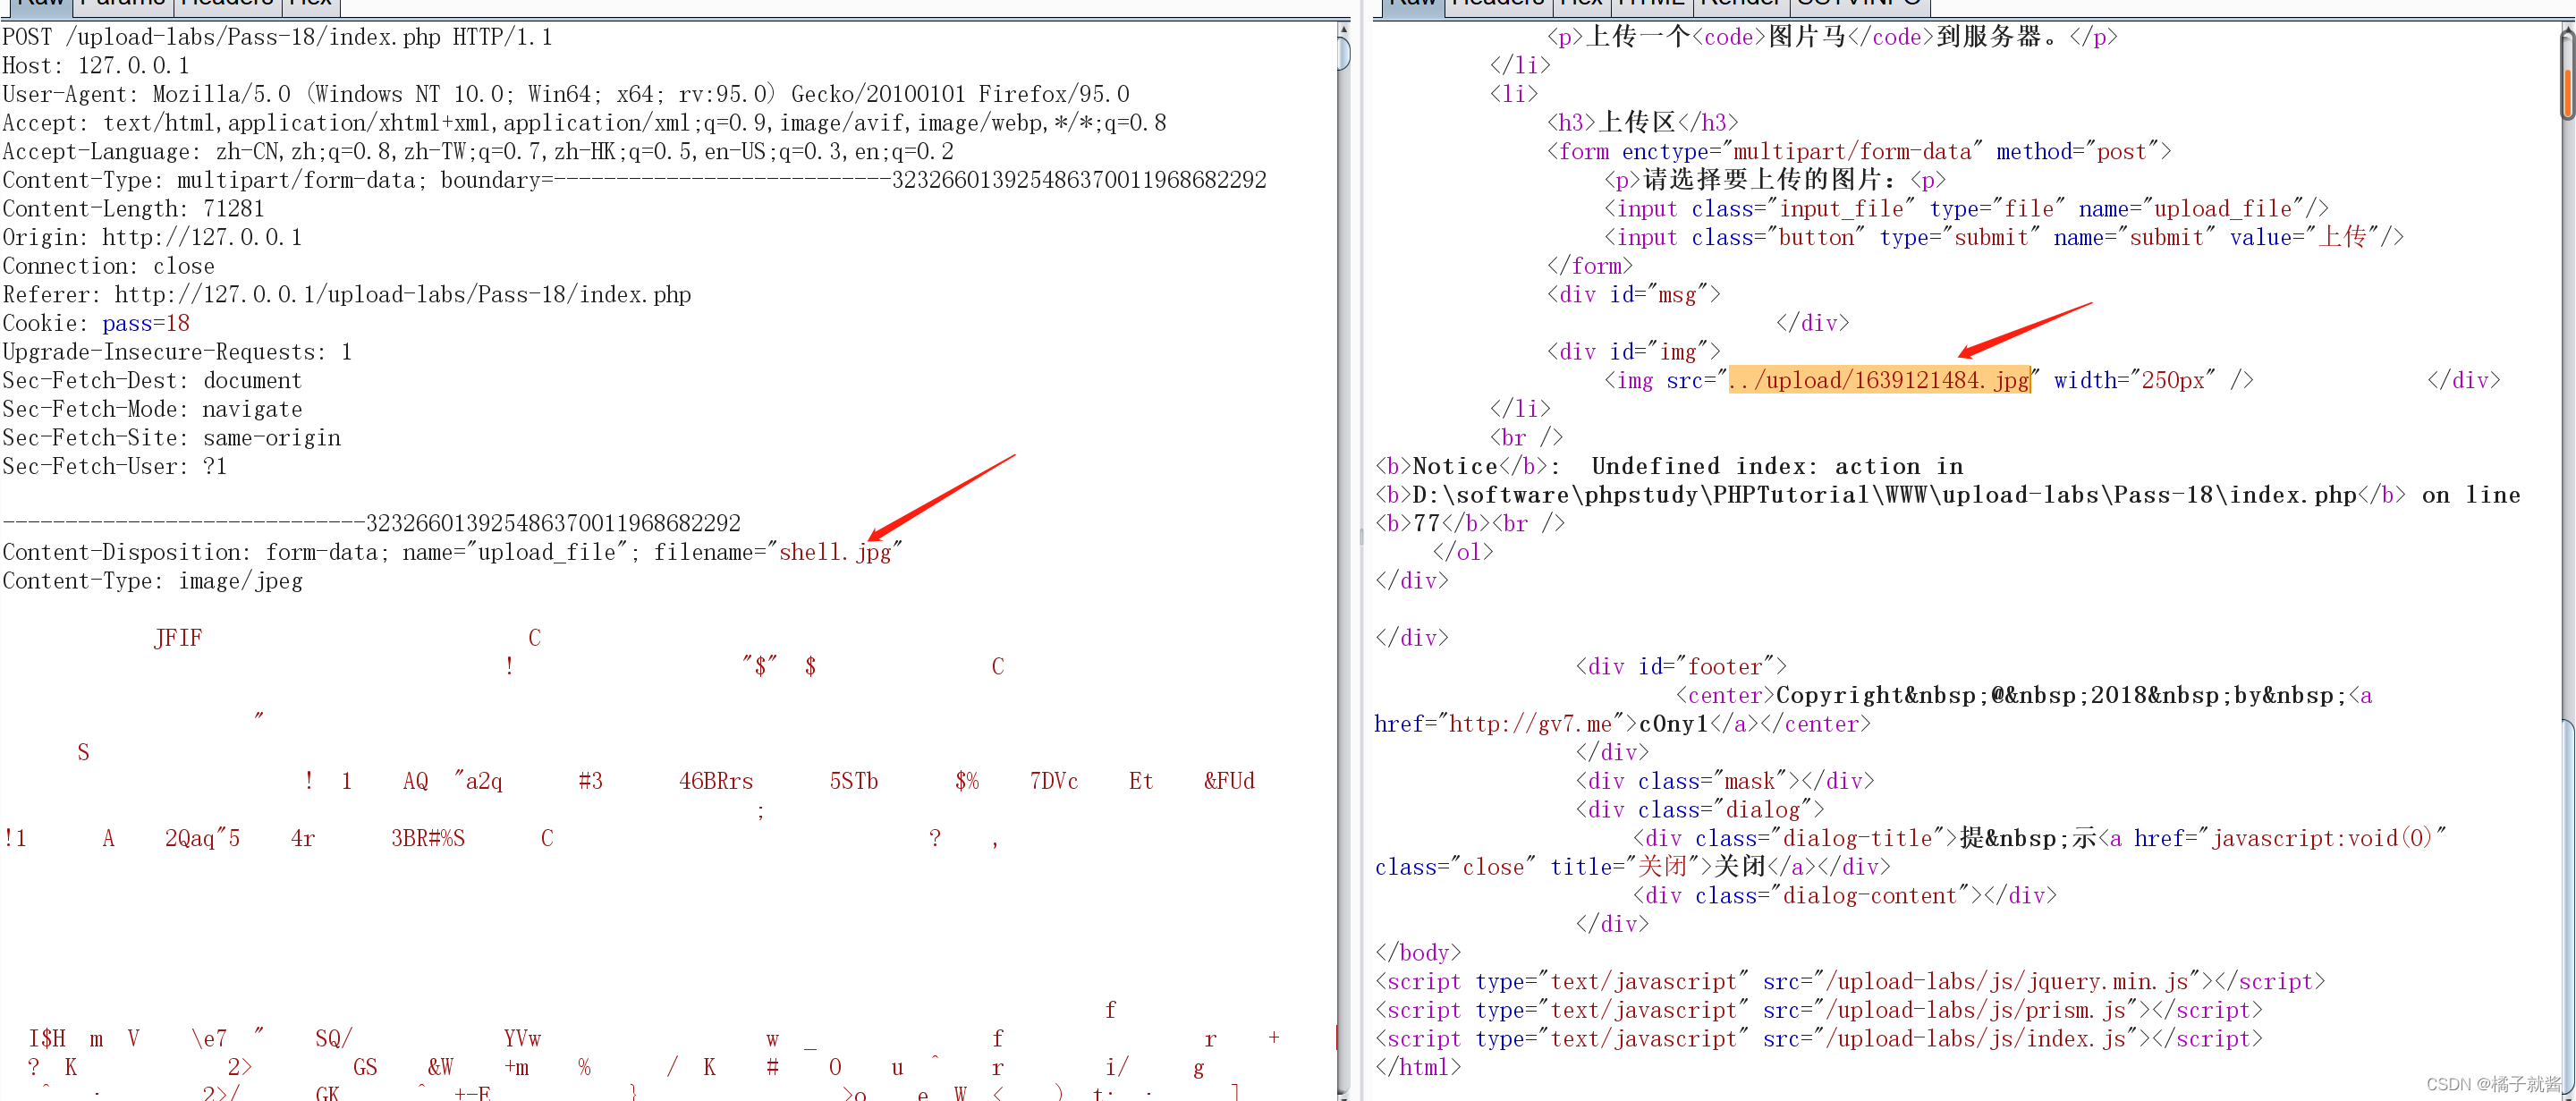Click the http://gv7.me href text

(x=1530, y=724)
